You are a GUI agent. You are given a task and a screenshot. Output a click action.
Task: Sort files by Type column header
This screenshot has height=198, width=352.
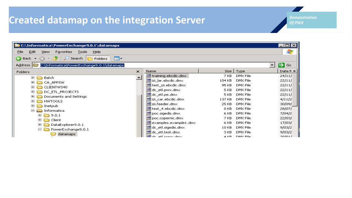click(256, 71)
